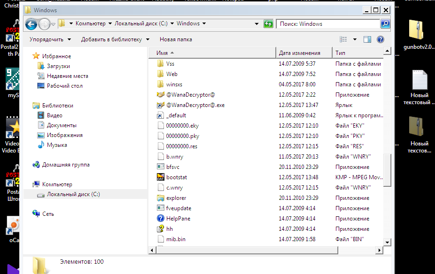Click the search magnifier icon
Viewport: 435px width, 274px height.
pyautogui.click(x=385, y=24)
